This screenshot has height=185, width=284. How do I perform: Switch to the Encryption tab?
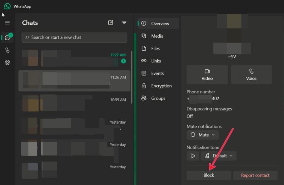click(x=158, y=86)
